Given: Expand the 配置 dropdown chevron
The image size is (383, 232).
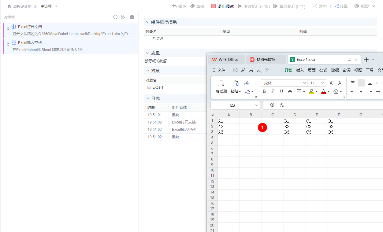Looking at the screenshot, I should coord(373,6).
